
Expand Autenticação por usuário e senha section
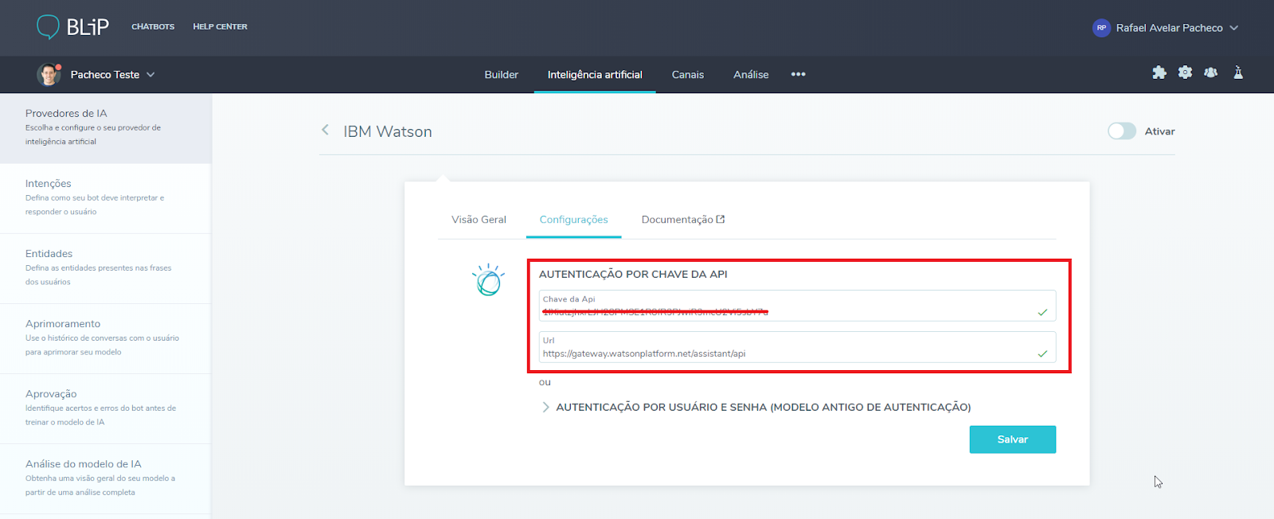click(x=756, y=407)
